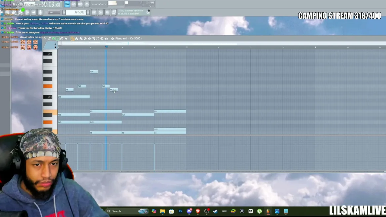Select the Paint brush tool
The width and height of the screenshot is (386, 217).
point(77,39)
